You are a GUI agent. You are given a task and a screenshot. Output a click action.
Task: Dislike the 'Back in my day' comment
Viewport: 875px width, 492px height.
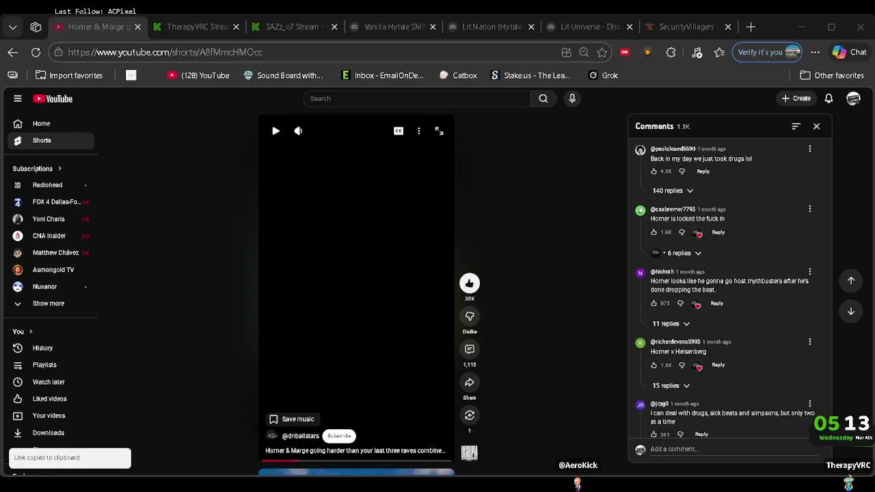[682, 172]
